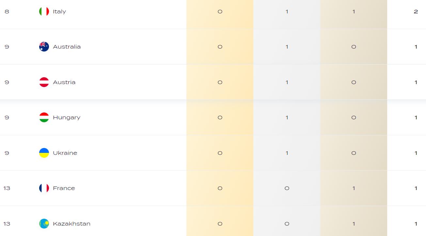Image resolution: width=426 pixels, height=236 pixels.
Task: Select the Austria country name
Action: [x=64, y=82]
